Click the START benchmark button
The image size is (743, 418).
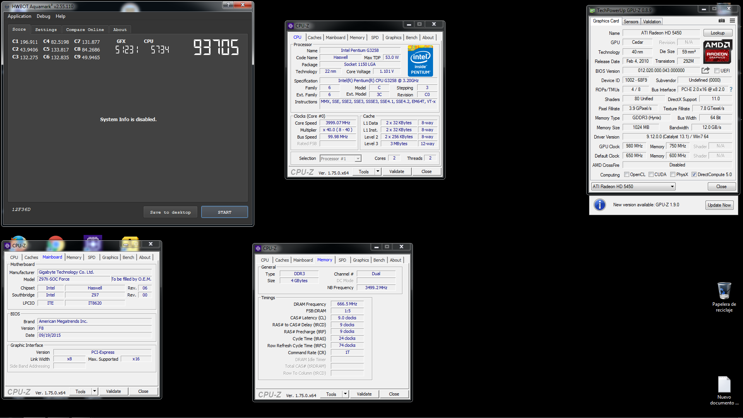[x=224, y=212]
